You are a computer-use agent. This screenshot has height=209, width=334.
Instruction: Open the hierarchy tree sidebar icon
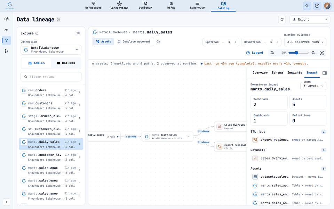6,51
